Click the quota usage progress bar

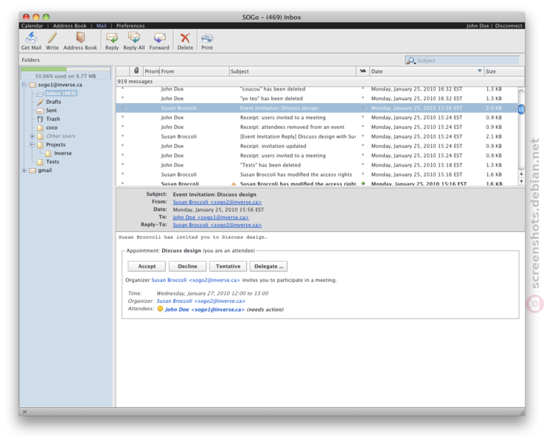coord(66,69)
